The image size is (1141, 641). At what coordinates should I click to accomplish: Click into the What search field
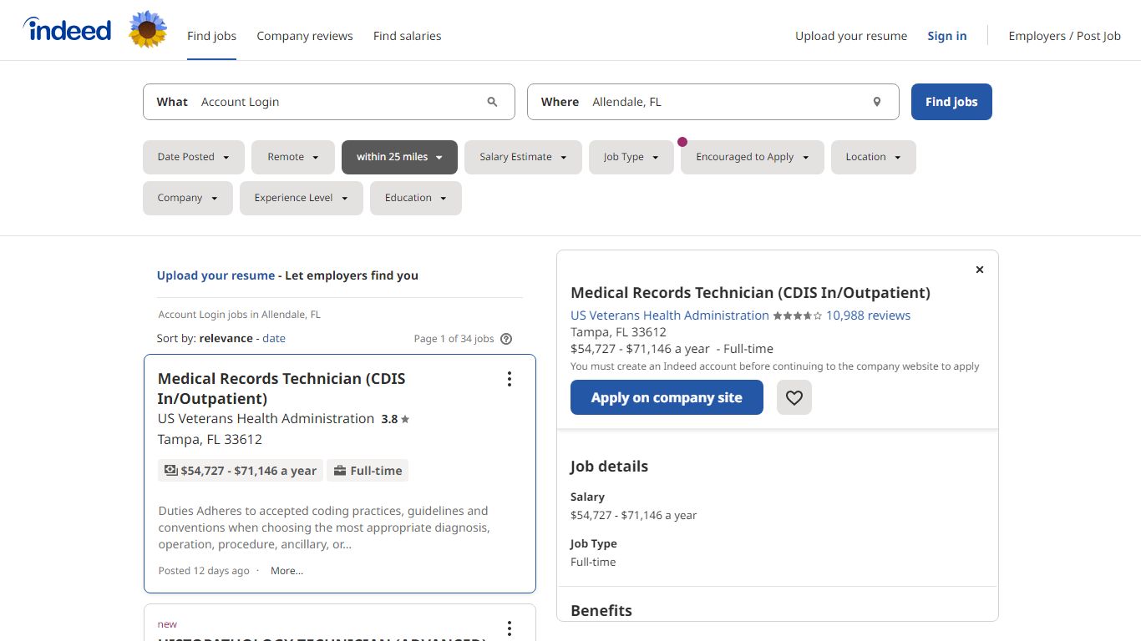tap(334, 102)
